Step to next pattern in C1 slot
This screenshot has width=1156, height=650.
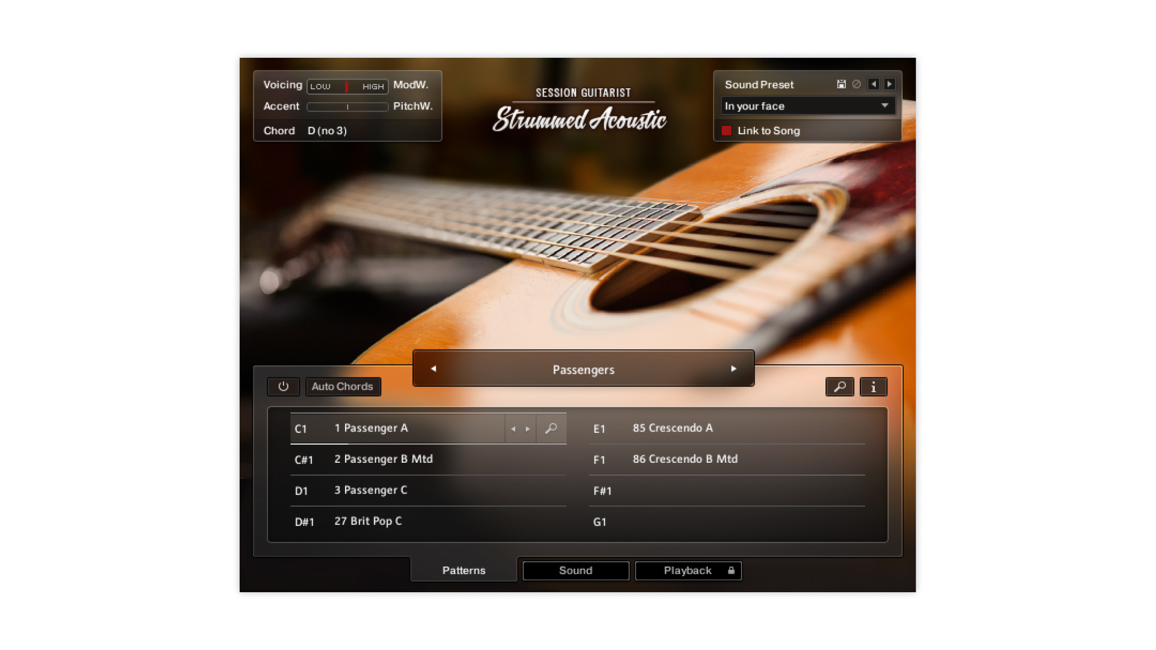[528, 429]
